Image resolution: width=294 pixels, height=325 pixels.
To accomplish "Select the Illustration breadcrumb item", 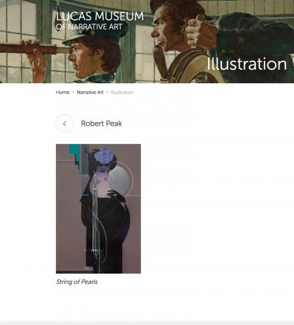I will point(122,93).
